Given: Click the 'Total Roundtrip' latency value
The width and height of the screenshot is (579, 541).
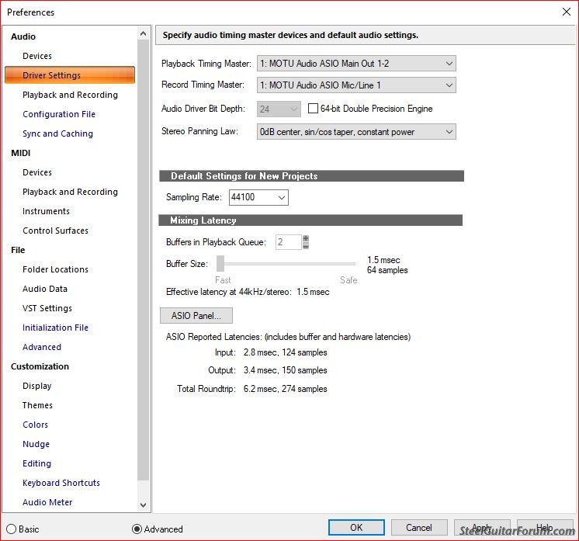Looking at the screenshot, I should [285, 389].
